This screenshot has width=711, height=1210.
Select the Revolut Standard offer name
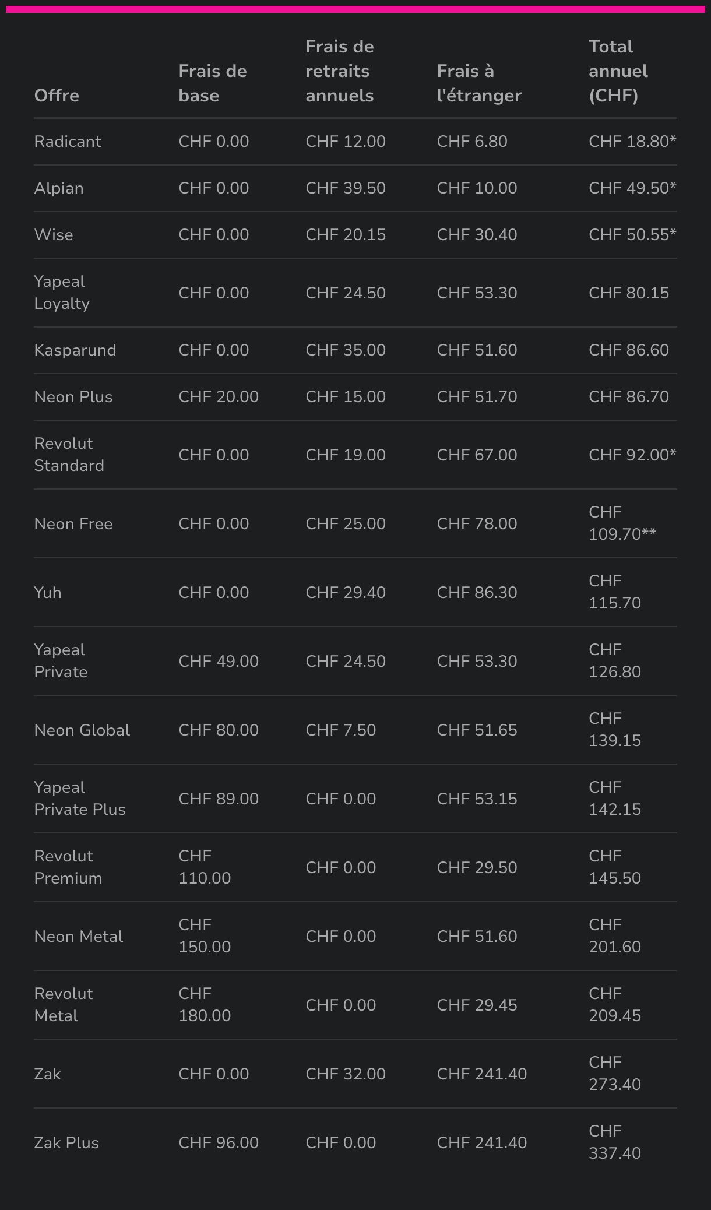click(x=69, y=455)
